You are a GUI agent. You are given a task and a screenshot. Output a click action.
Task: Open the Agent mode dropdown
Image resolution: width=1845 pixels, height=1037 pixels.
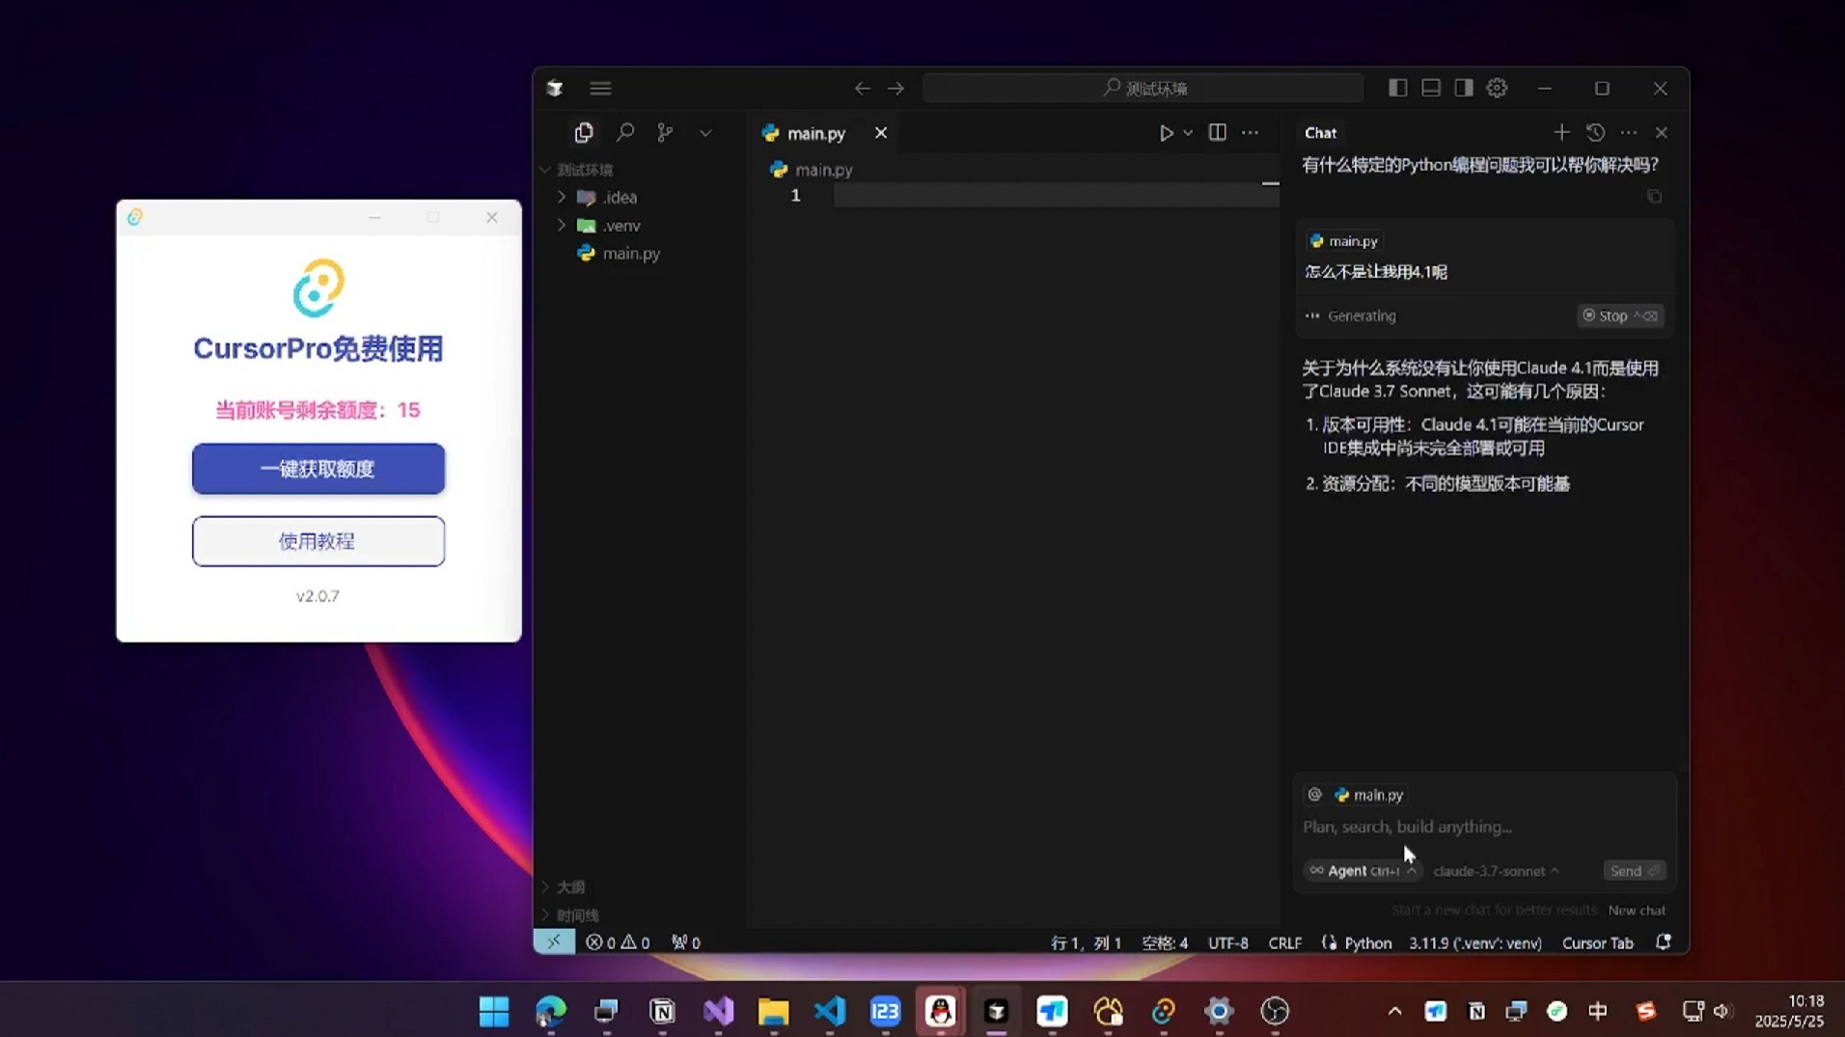(1363, 871)
